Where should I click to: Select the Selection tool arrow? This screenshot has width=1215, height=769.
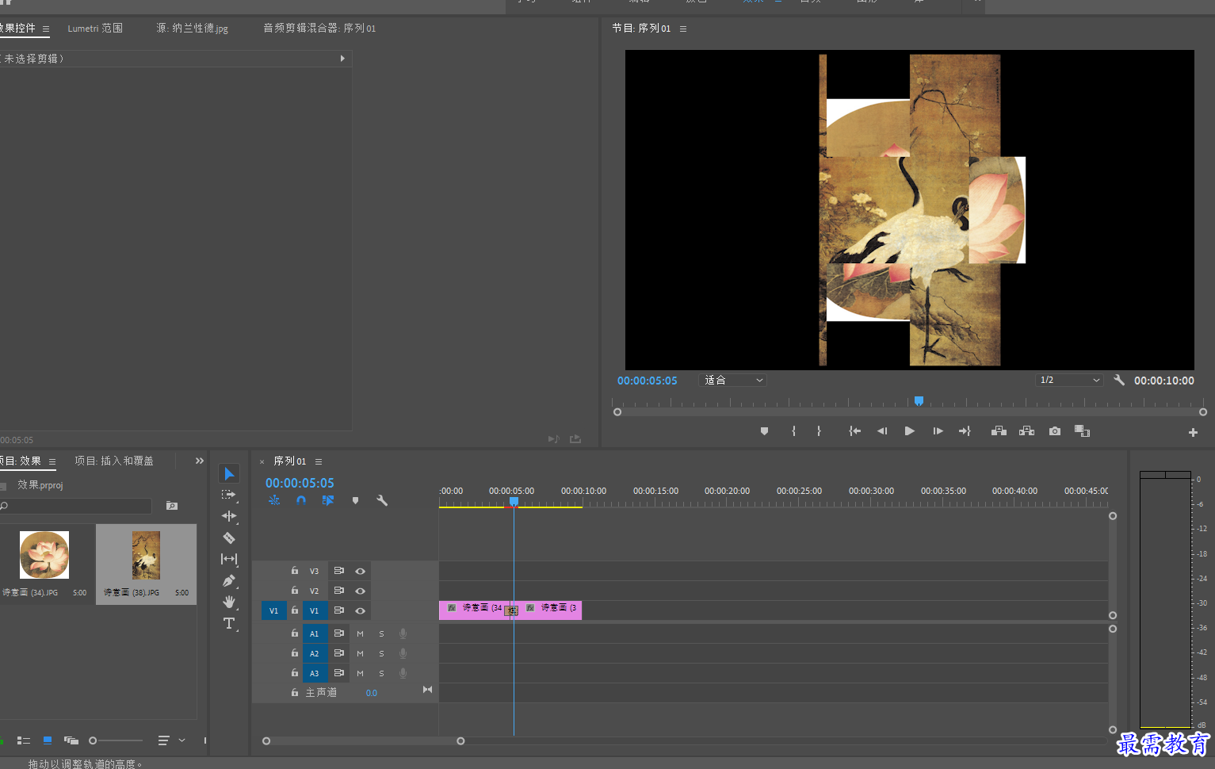pos(229,473)
